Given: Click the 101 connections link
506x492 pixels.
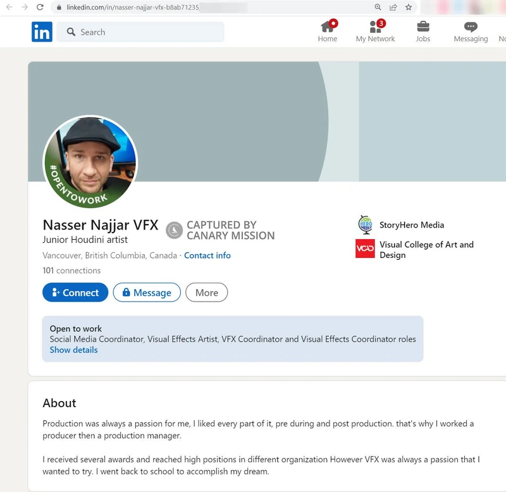Looking at the screenshot, I should pyautogui.click(x=71, y=270).
